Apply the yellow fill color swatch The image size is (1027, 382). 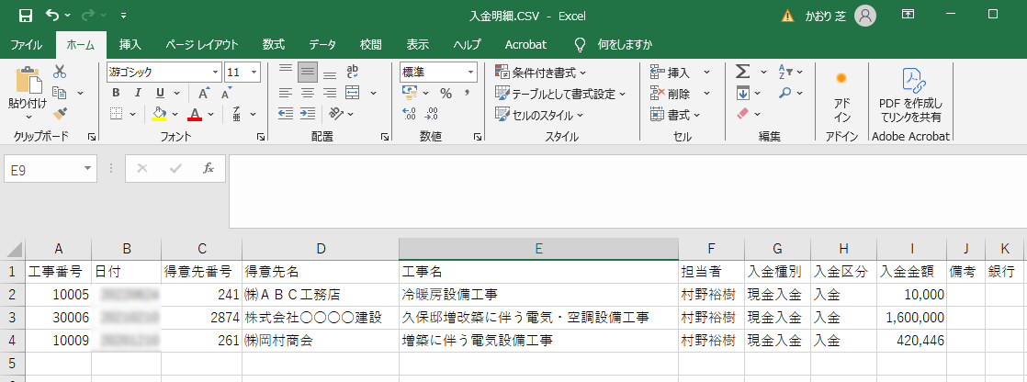point(159,114)
